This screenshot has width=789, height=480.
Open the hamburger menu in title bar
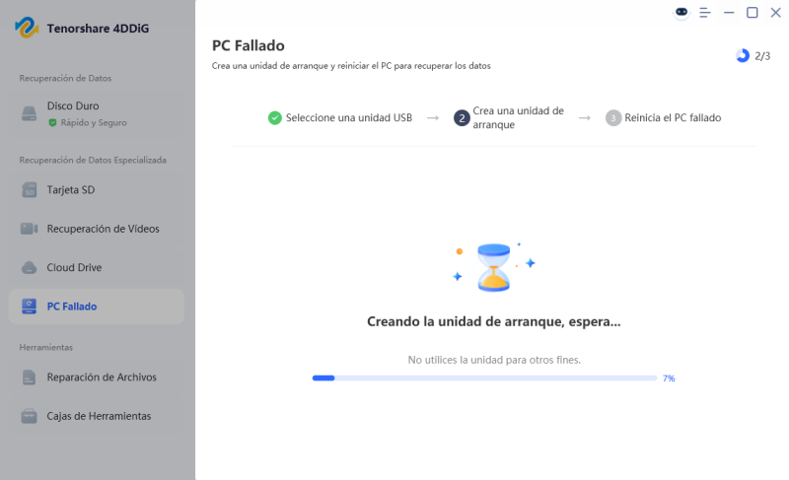(x=705, y=13)
